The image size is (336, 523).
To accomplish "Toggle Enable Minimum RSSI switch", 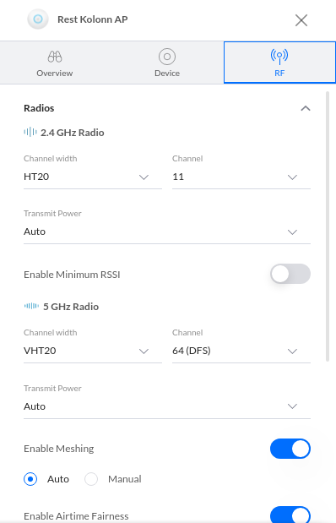I will [290, 274].
